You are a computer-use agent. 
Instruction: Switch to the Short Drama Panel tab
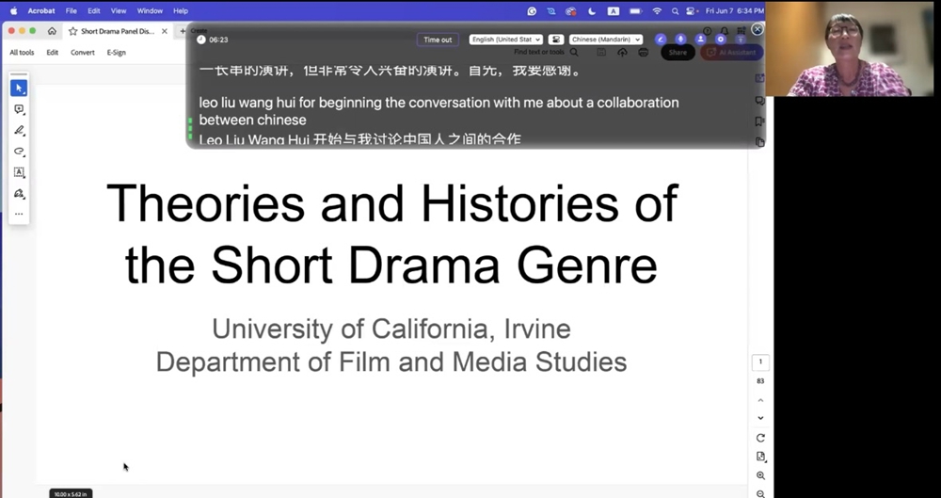[x=117, y=31]
